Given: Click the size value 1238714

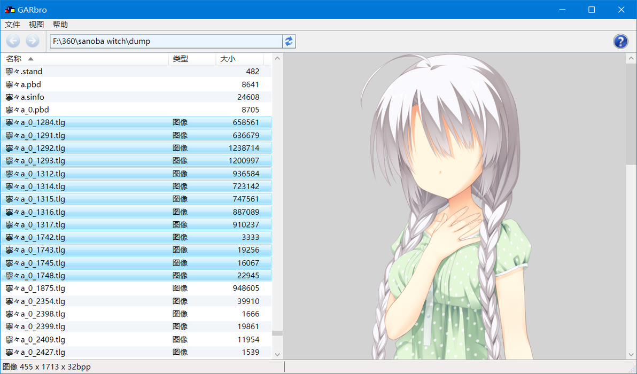Looking at the screenshot, I should click(x=244, y=148).
